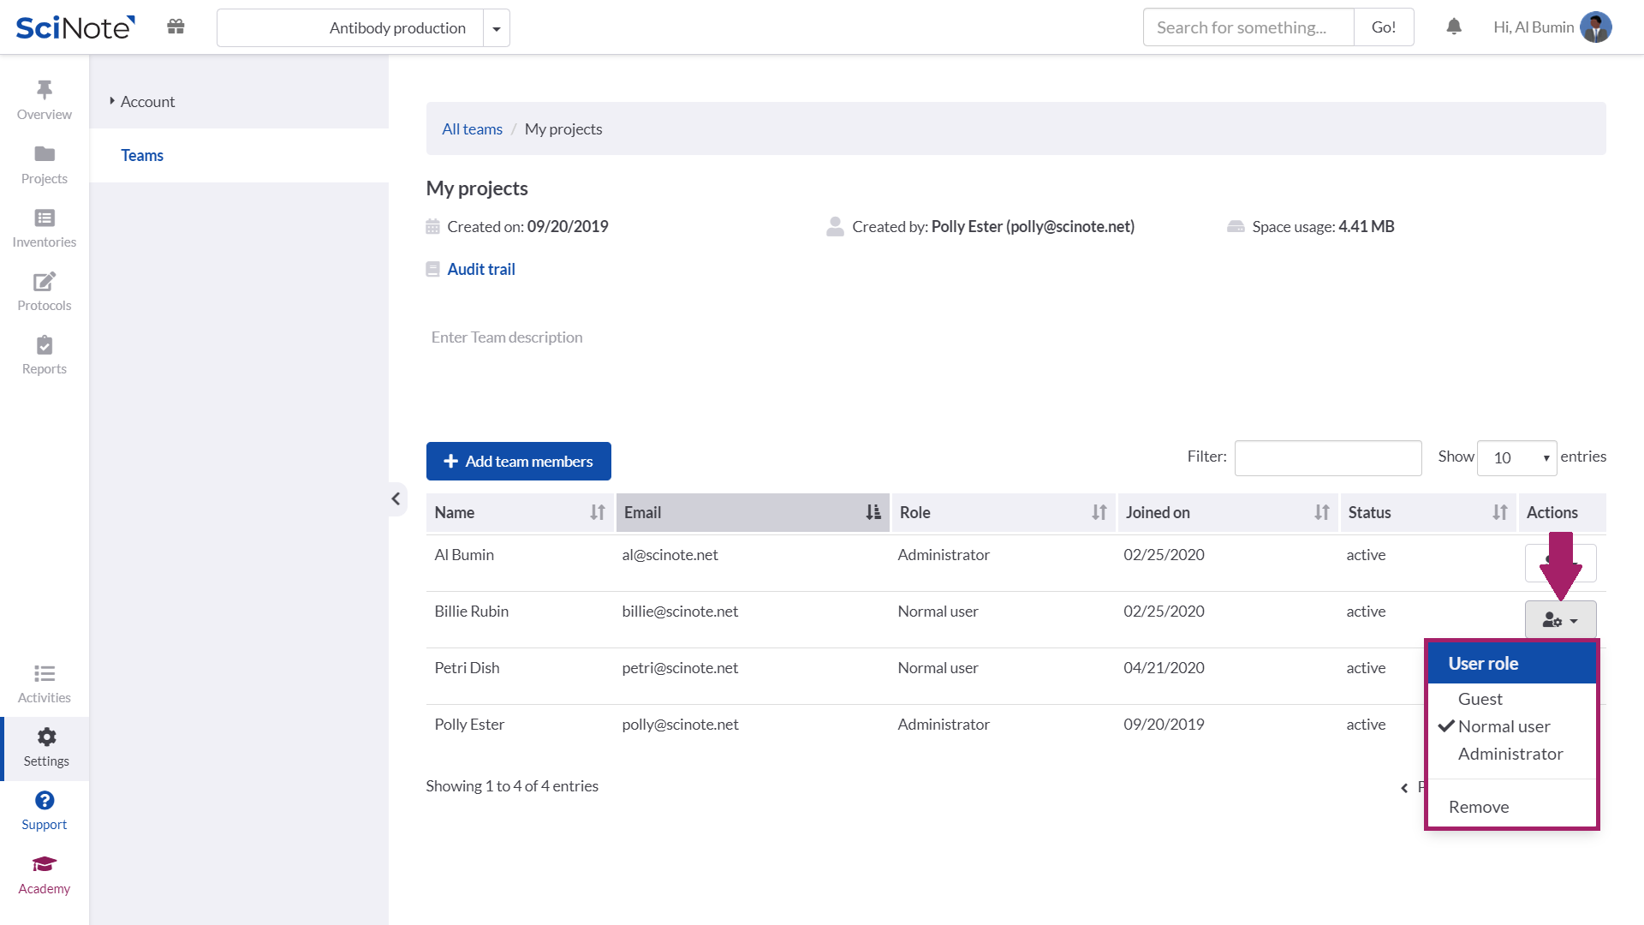Image resolution: width=1644 pixels, height=925 pixels.
Task: Click the All teams tab
Action: click(x=472, y=128)
